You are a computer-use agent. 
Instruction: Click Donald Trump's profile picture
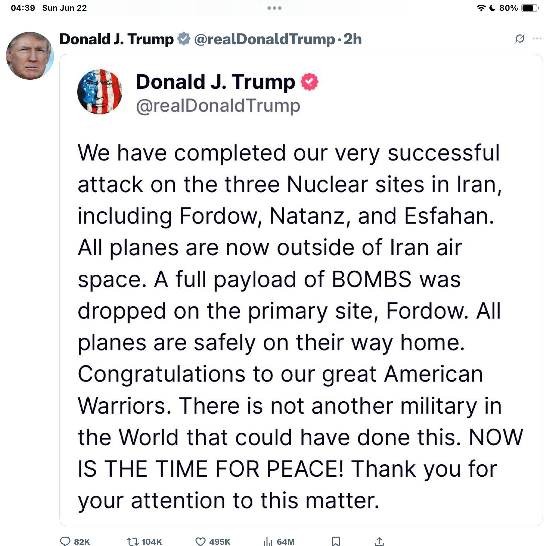(x=29, y=55)
